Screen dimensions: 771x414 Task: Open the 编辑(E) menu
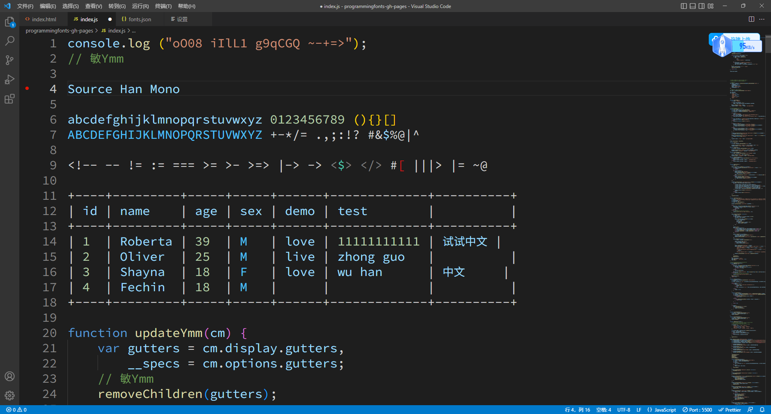click(x=48, y=6)
